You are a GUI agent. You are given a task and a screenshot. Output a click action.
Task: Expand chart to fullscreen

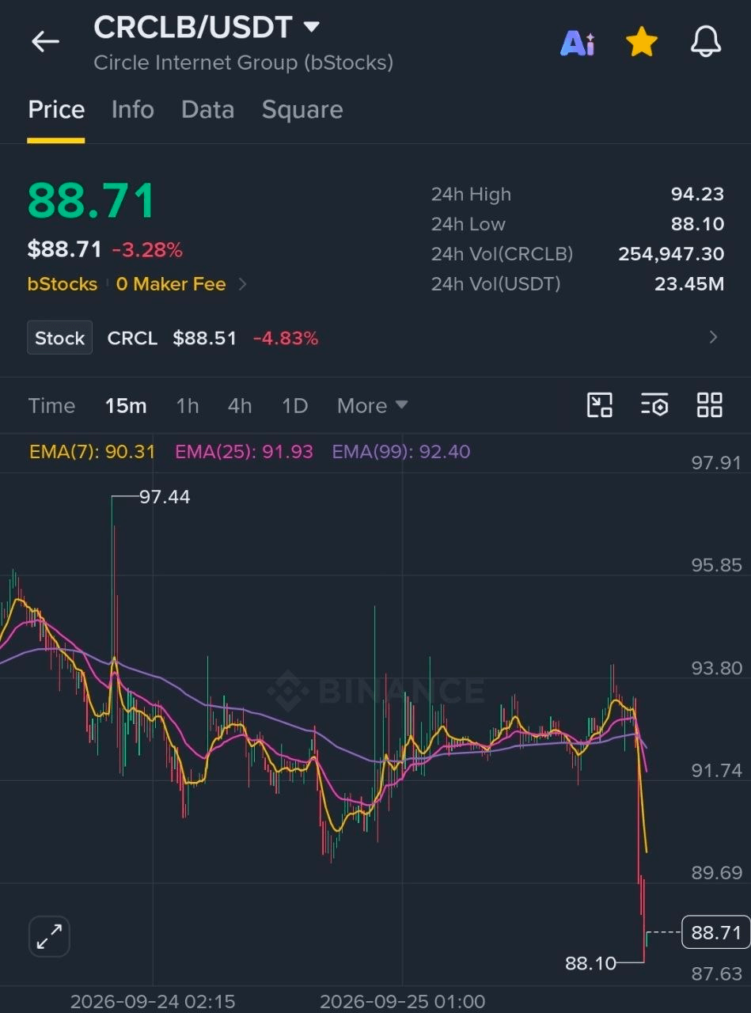[50, 937]
